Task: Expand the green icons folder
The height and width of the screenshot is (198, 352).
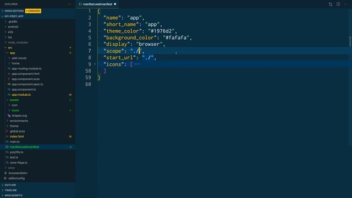Action: point(15,111)
